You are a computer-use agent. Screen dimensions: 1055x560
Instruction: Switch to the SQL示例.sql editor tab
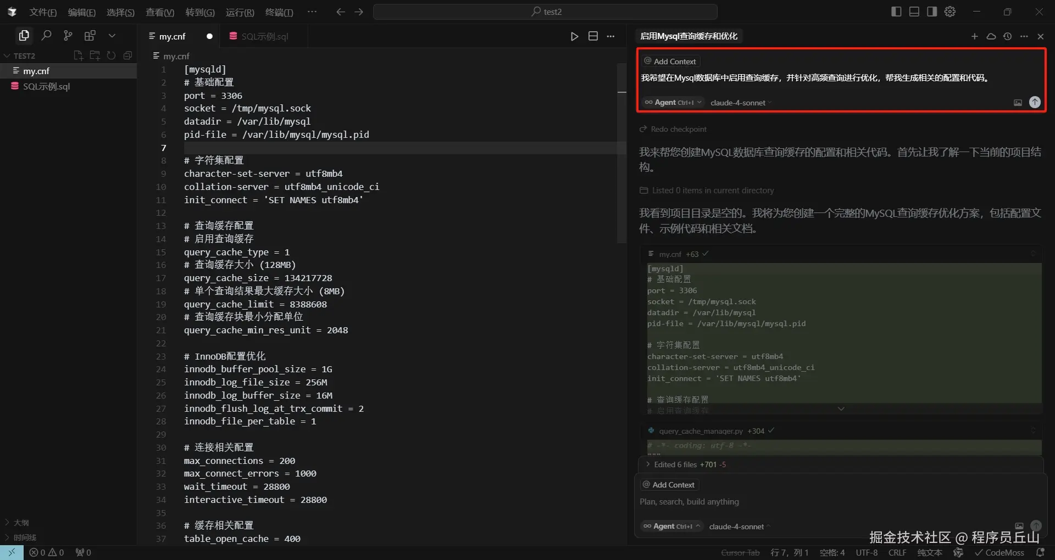[264, 36]
